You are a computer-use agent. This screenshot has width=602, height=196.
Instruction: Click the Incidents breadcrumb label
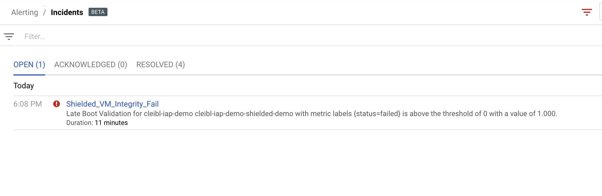point(67,12)
